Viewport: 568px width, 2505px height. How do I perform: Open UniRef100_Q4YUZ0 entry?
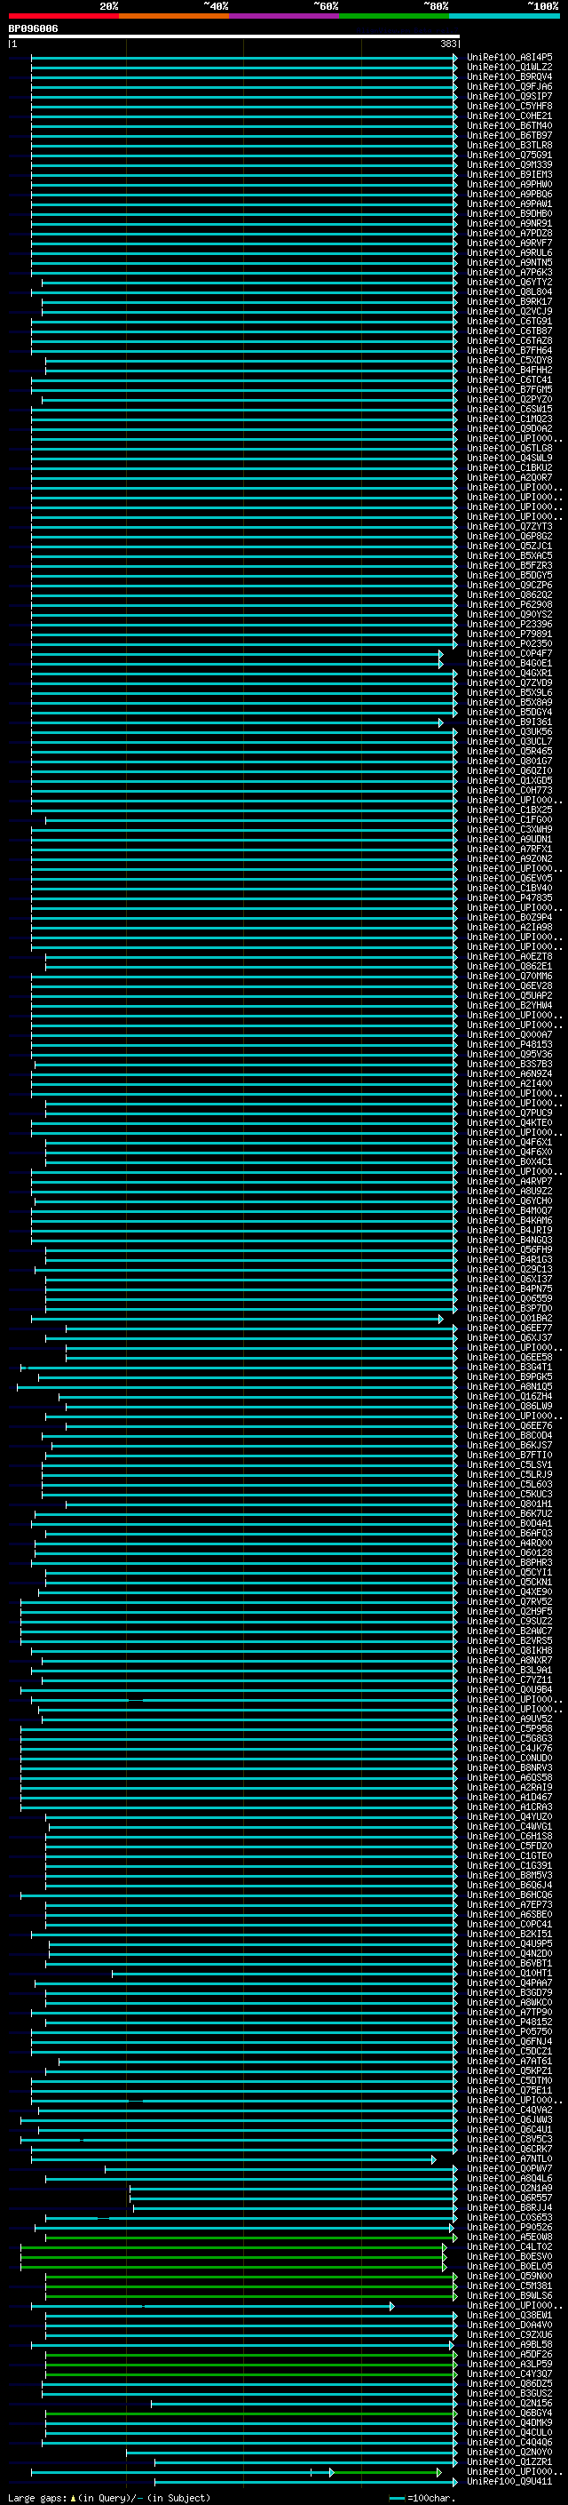click(x=509, y=1816)
